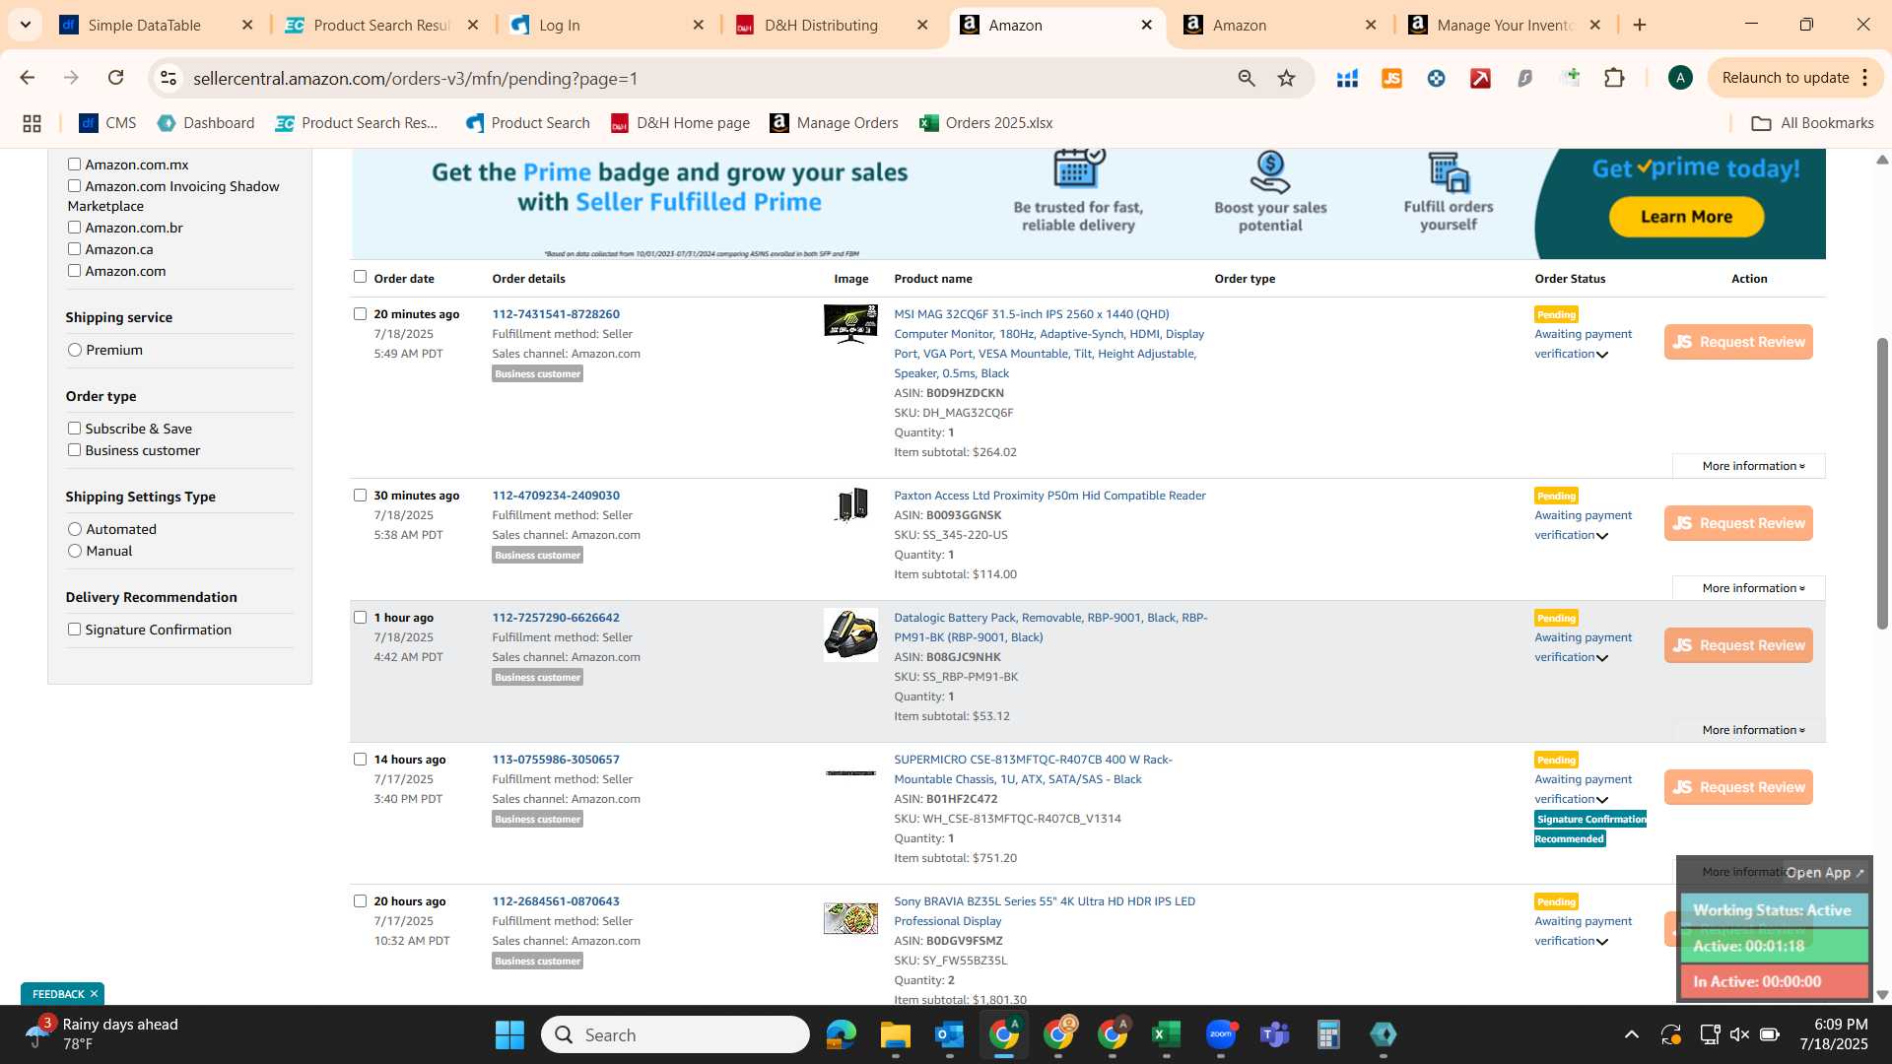
Task: Open the site information icon in address bar
Action: [x=169, y=78]
